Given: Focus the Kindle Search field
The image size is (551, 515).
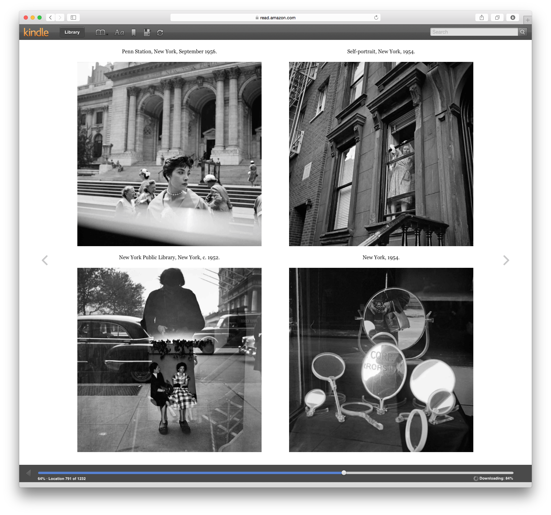Looking at the screenshot, I should pos(474,32).
